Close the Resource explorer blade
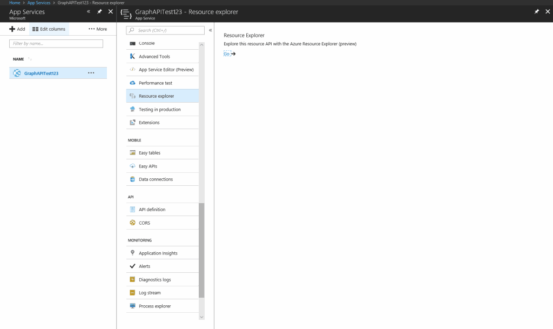 [x=548, y=12]
